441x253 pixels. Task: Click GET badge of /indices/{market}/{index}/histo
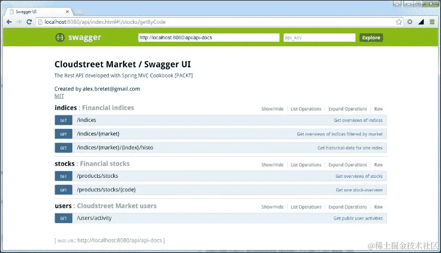click(x=64, y=148)
